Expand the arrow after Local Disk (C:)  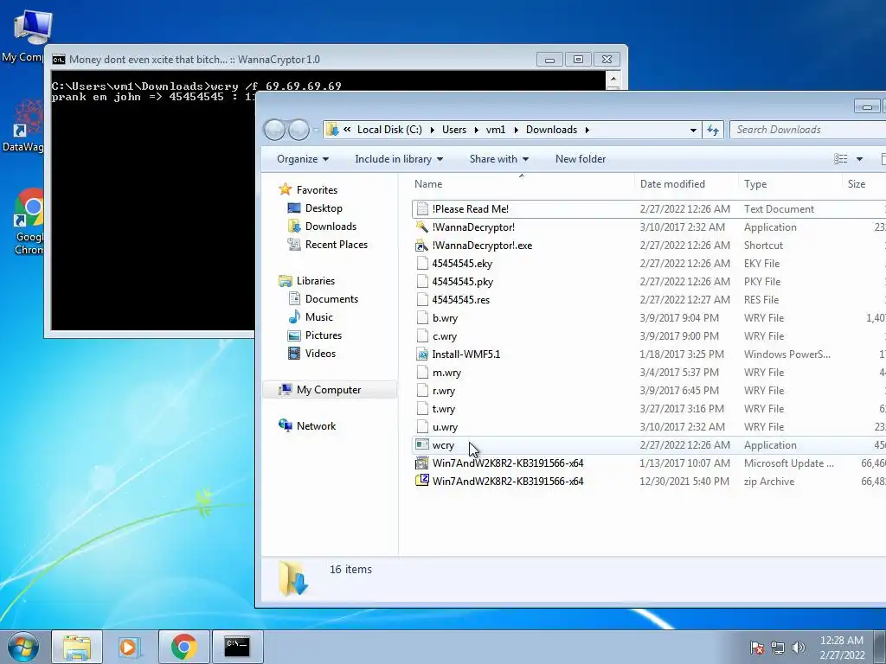pyautogui.click(x=433, y=130)
